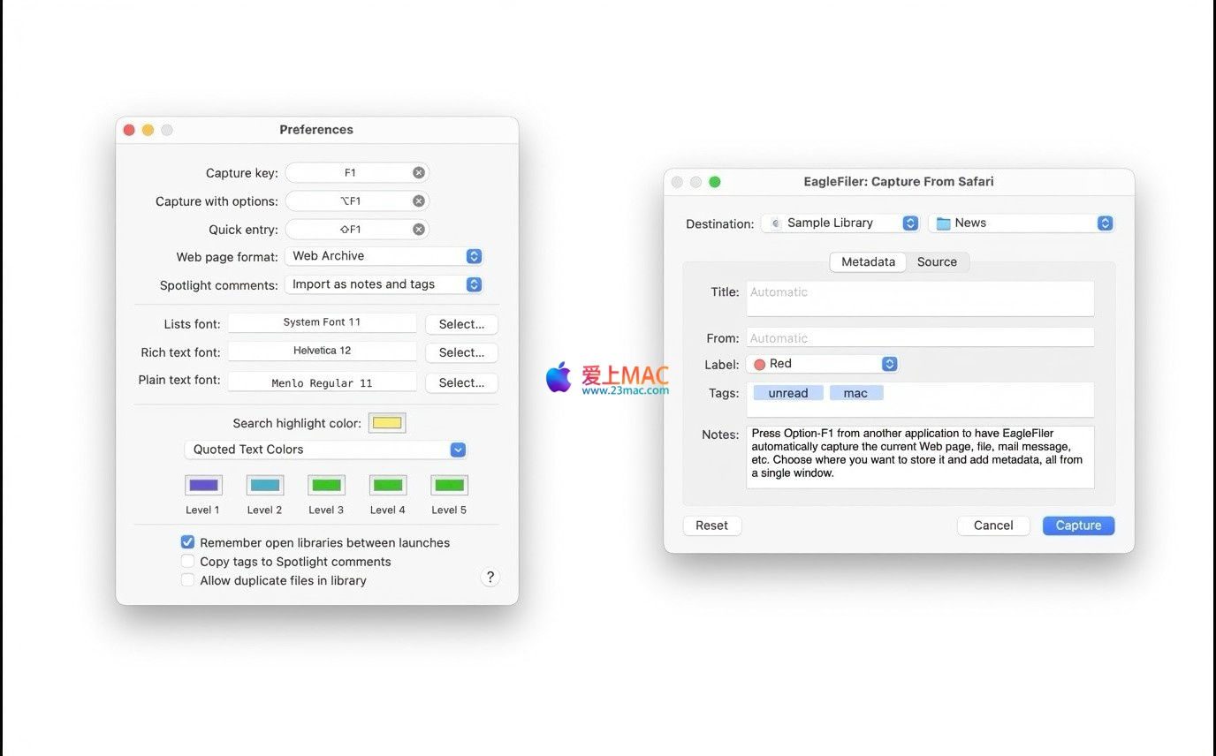Switch to the Source tab

(937, 262)
